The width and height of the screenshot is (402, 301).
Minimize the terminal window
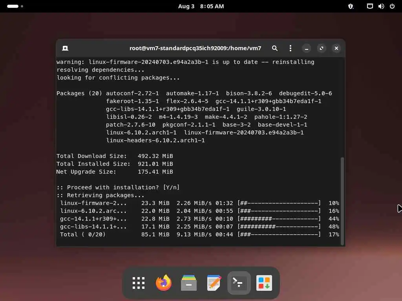coord(306,48)
